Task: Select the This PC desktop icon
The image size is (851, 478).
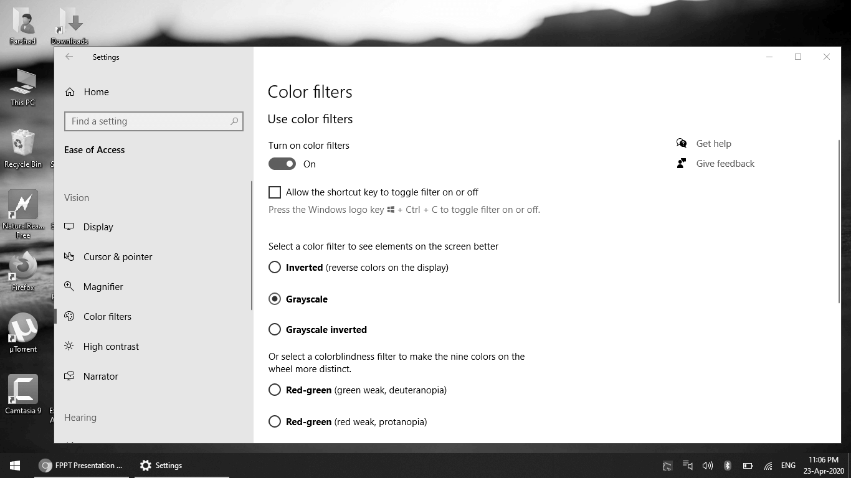Action: pyautogui.click(x=23, y=88)
